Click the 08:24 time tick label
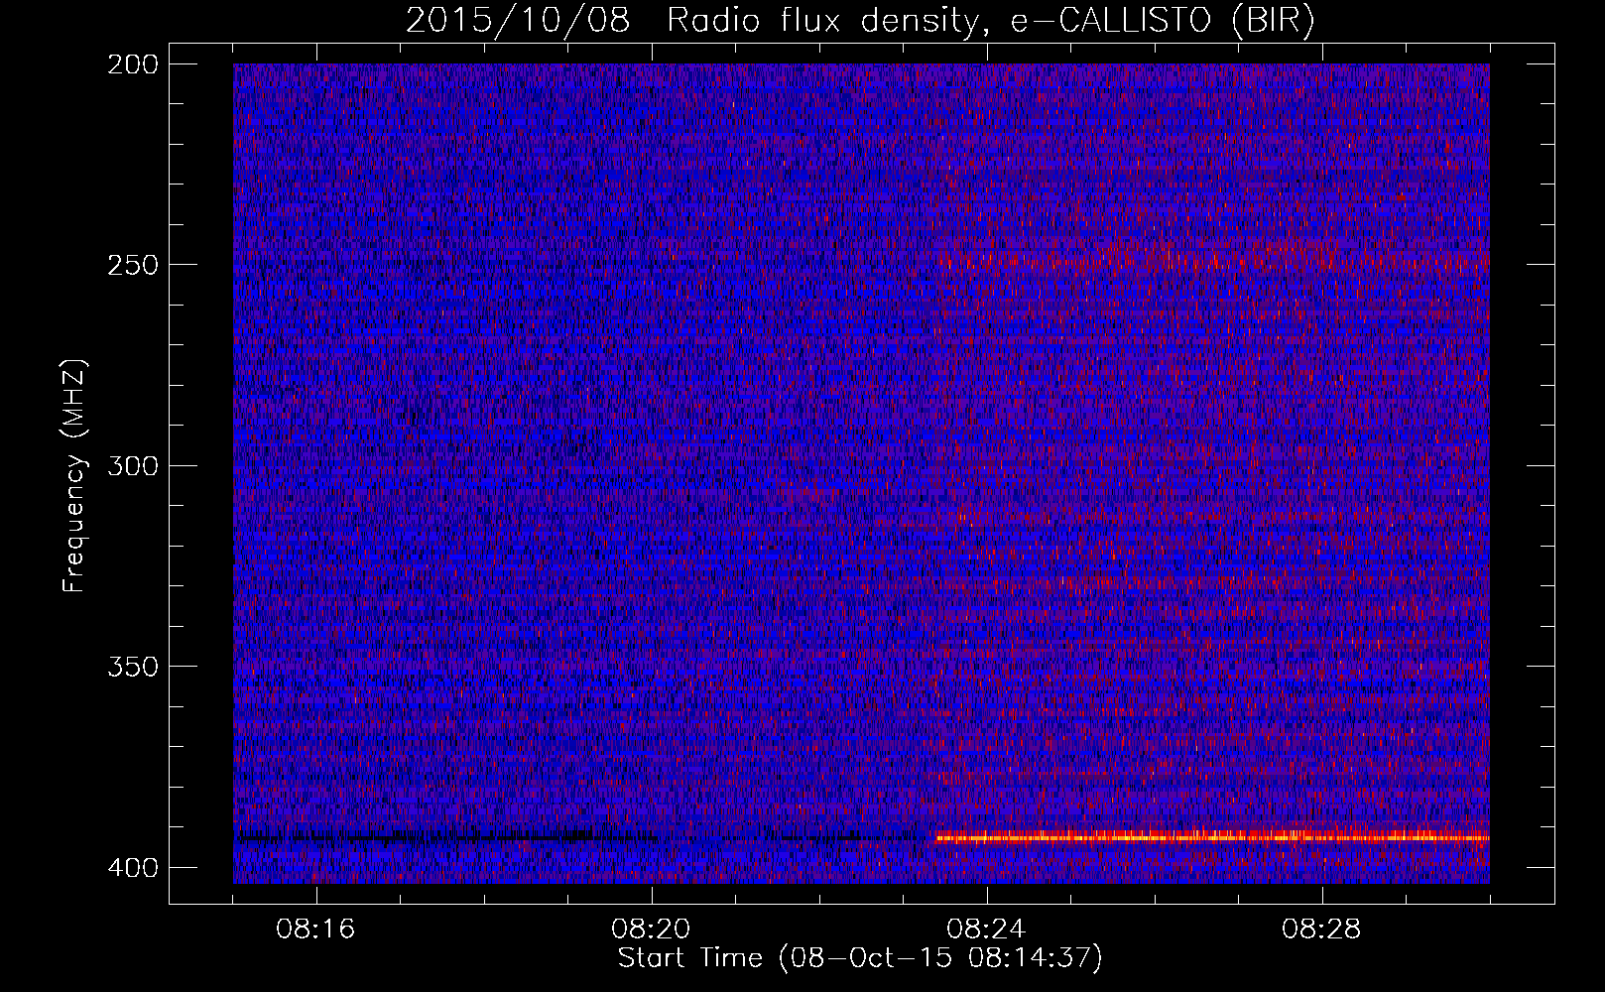Image resolution: width=1605 pixels, height=992 pixels. click(x=986, y=930)
